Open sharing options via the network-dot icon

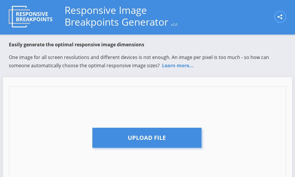point(280,17)
